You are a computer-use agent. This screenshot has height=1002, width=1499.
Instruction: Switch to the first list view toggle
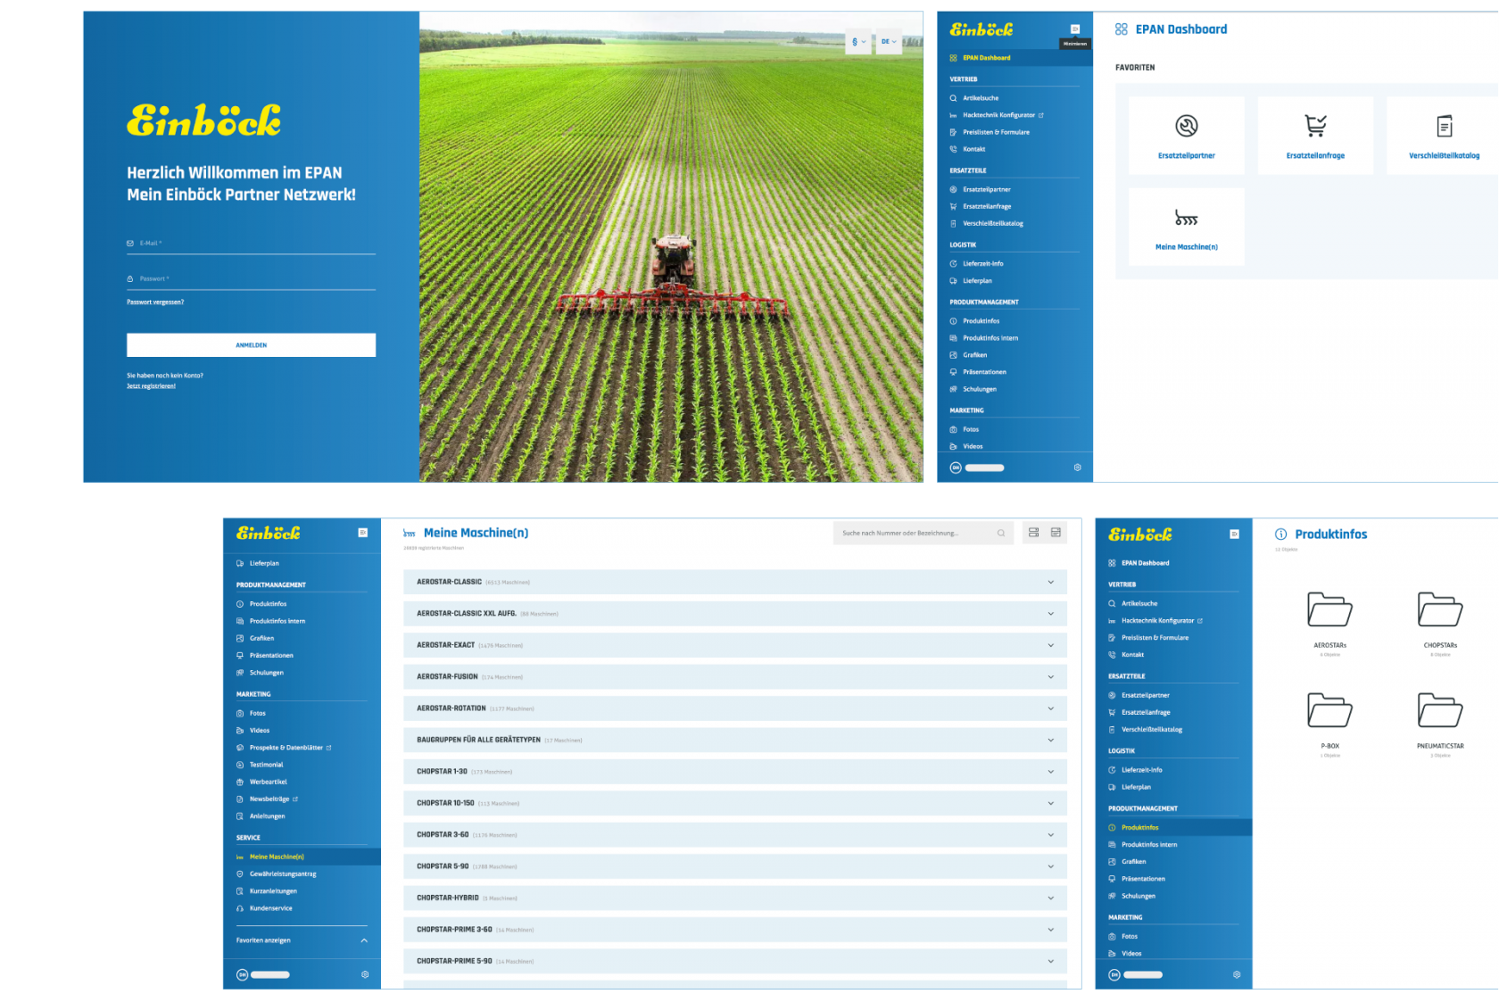coord(1033,533)
